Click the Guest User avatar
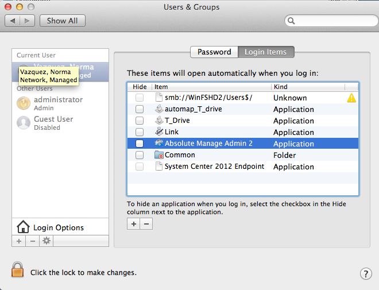 coord(24,123)
